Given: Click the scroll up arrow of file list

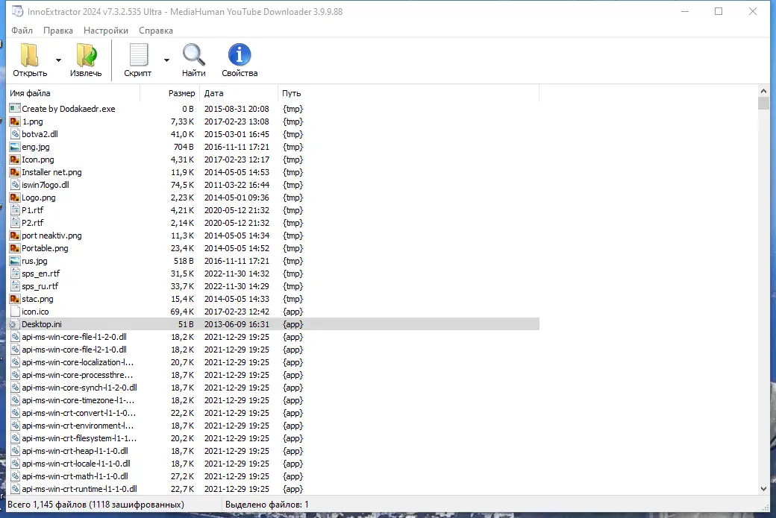Looking at the screenshot, I should pyautogui.click(x=763, y=92).
